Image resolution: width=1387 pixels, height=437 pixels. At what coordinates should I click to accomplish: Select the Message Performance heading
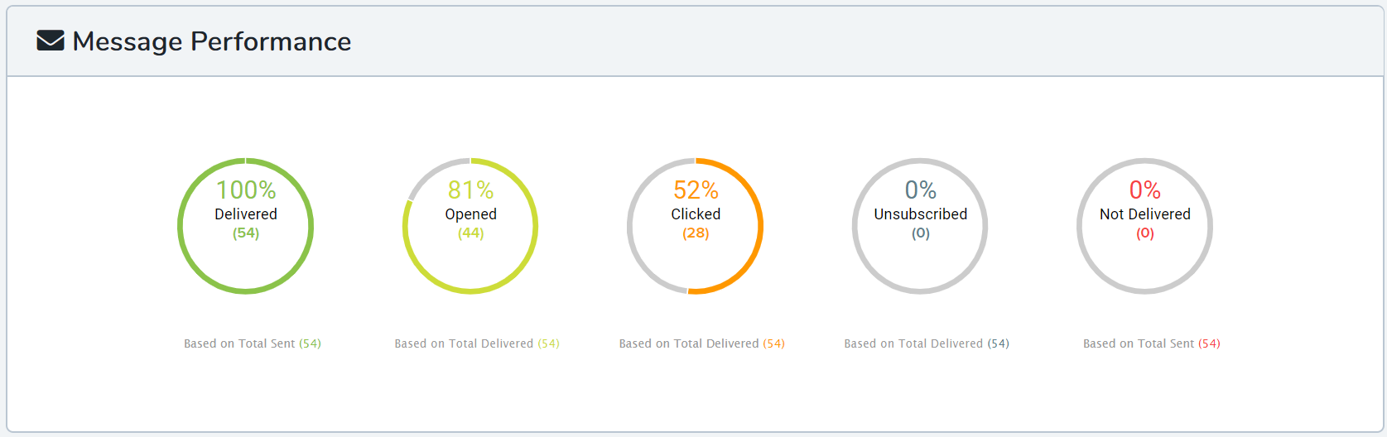pyautogui.click(x=212, y=41)
